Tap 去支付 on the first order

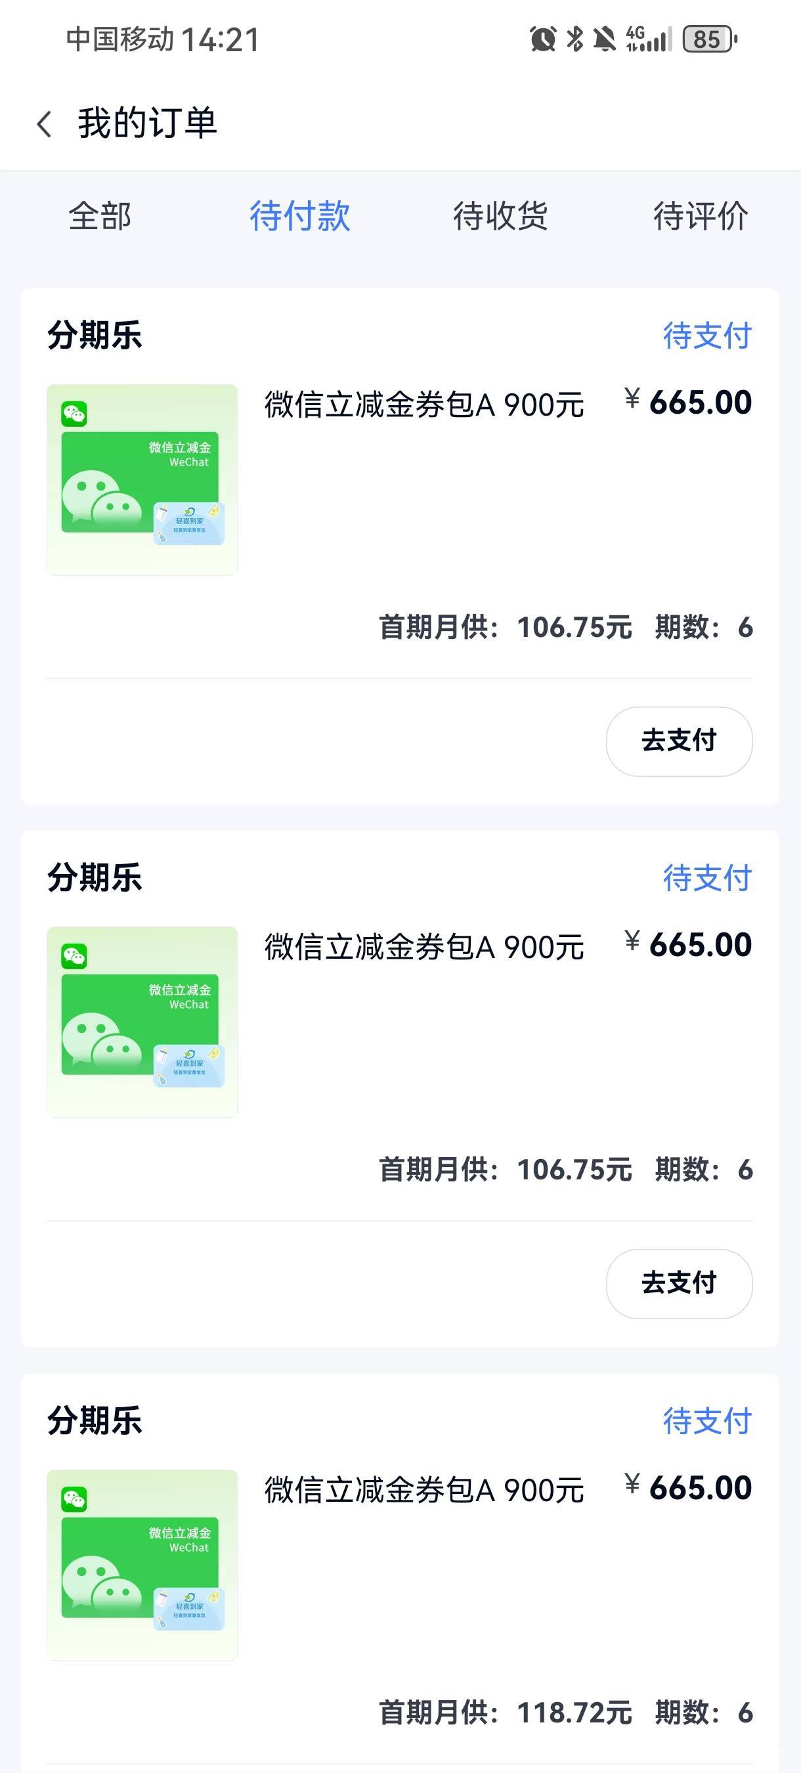(679, 741)
